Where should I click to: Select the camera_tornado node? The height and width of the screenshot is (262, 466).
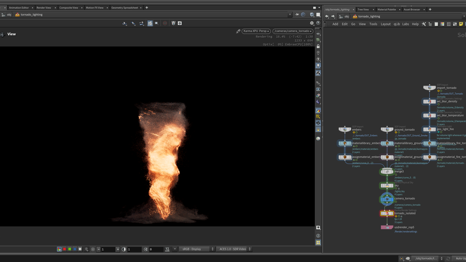(x=387, y=199)
